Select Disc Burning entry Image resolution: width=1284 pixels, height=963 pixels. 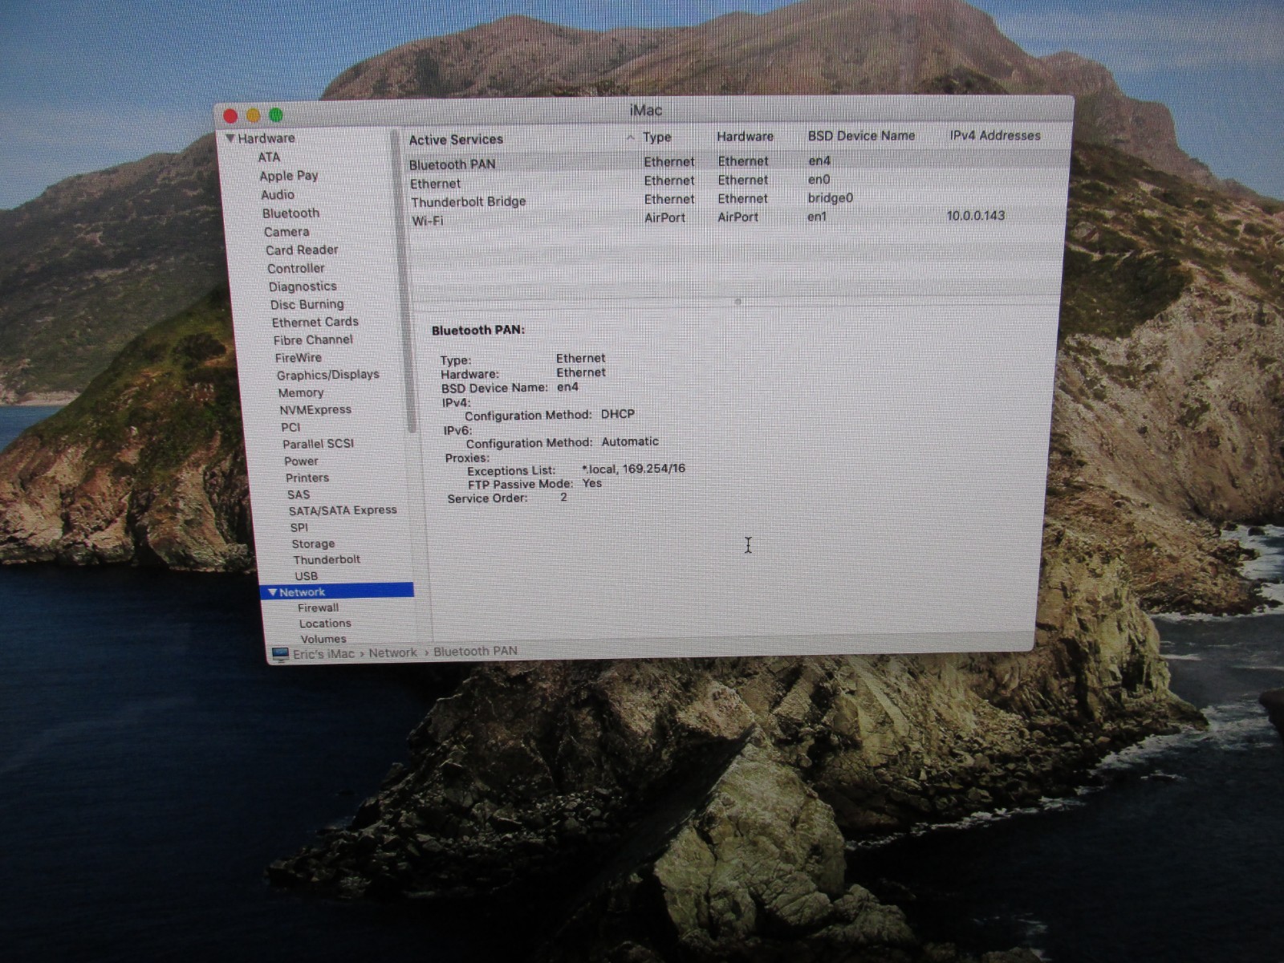(307, 304)
